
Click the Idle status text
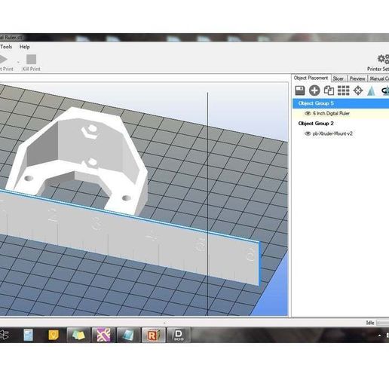(370, 323)
